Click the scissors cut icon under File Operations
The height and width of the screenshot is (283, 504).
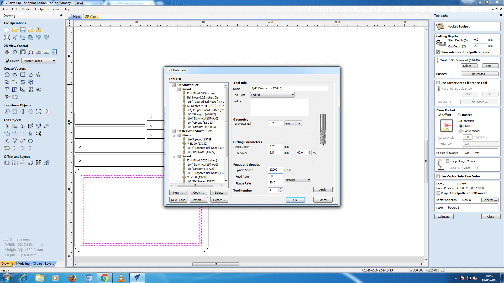click(15, 37)
